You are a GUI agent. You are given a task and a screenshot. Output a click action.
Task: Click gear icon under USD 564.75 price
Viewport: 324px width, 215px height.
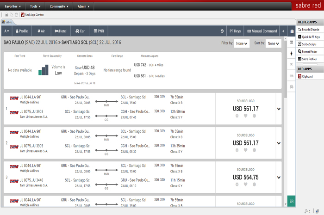click(237, 184)
